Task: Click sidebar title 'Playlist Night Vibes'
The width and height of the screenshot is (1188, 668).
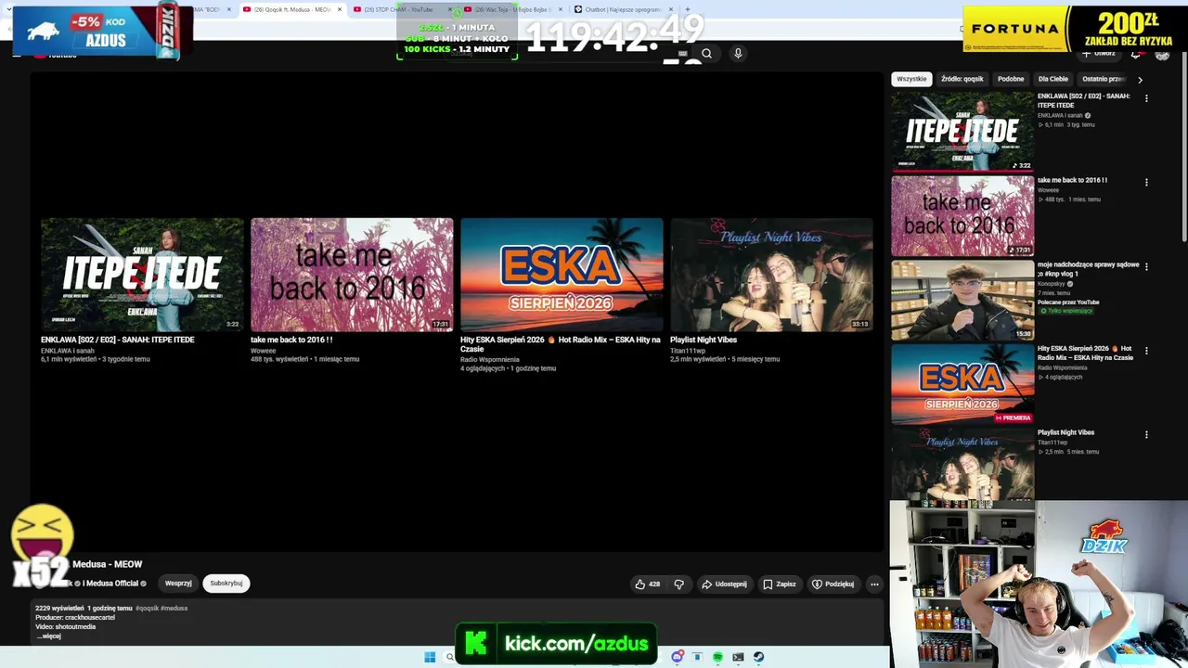Action: pos(1065,432)
